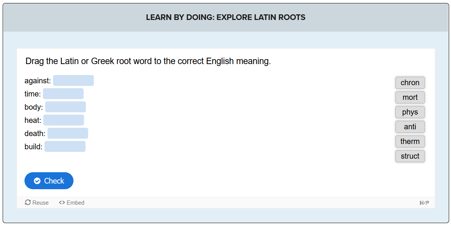Select the 'therm' draggable word
451x225 pixels.
410,141
